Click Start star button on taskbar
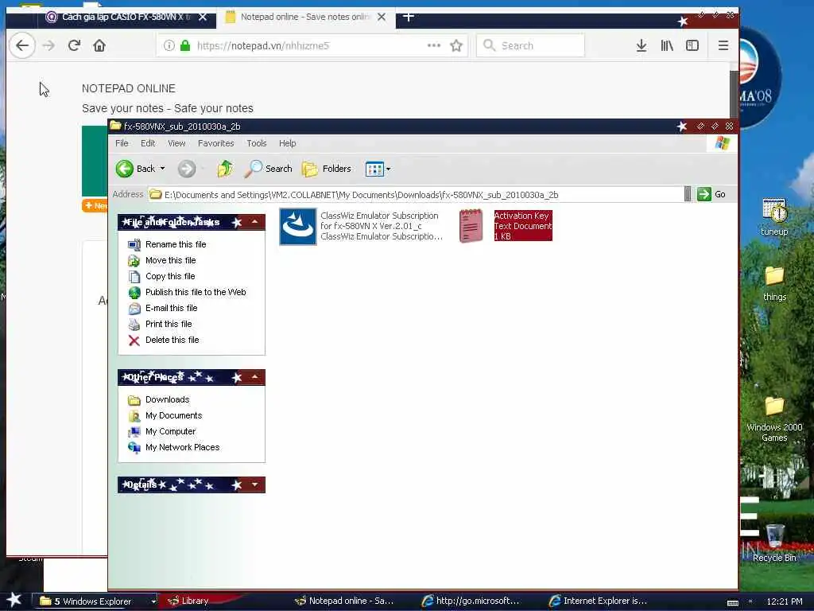The height and width of the screenshot is (611, 814). tap(14, 601)
